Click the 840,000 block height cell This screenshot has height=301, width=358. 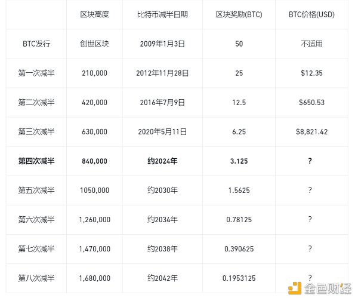(94, 161)
